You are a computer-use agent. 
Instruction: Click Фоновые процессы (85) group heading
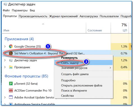tap(26, 76)
